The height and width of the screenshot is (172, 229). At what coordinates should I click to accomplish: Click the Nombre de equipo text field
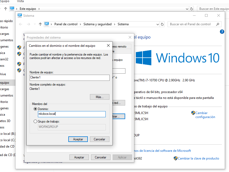(69, 78)
